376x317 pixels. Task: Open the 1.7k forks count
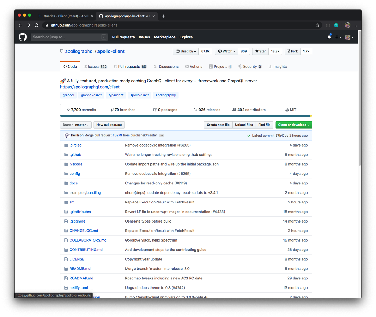click(x=306, y=51)
